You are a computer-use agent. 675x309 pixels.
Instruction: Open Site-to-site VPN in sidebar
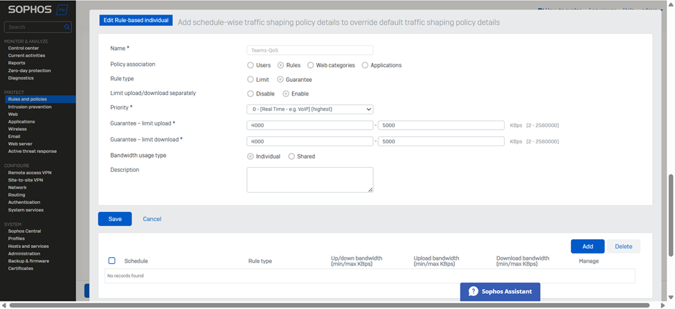point(26,180)
